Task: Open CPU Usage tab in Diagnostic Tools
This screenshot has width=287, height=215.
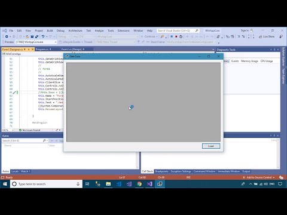Action: click(267, 61)
